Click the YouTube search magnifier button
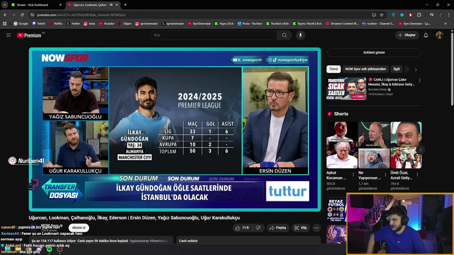 point(284,35)
